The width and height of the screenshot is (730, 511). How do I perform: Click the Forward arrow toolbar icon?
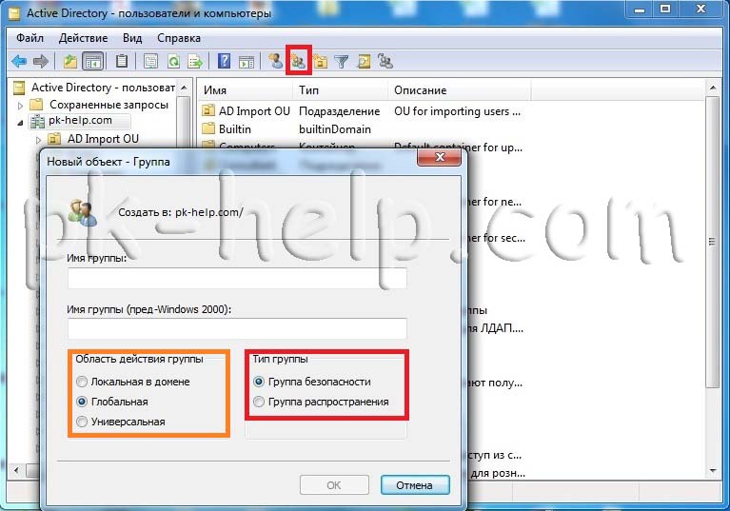(x=41, y=61)
